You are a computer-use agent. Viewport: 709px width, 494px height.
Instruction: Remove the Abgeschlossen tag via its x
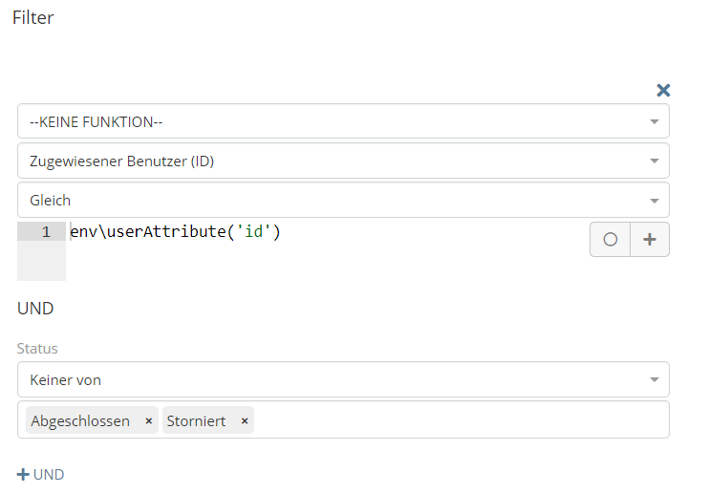click(x=148, y=420)
